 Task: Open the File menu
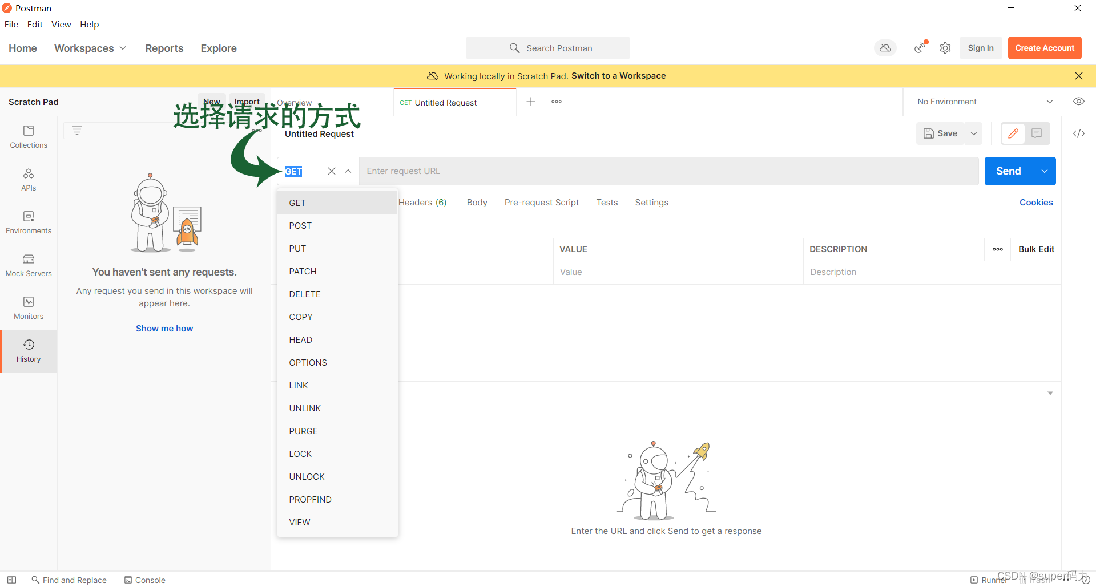(x=11, y=24)
